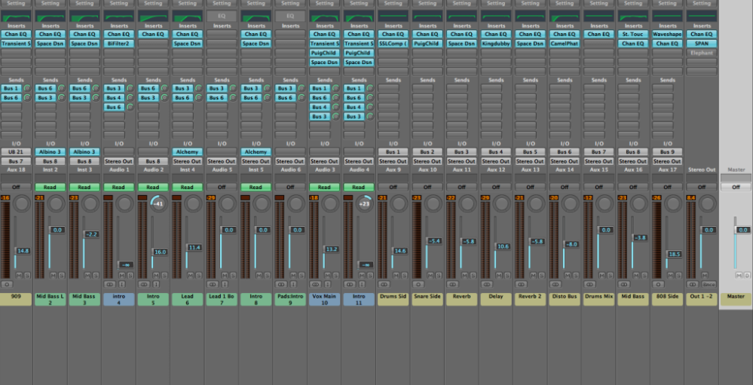
Task: Open the UB 21 input slot on 909
Action: [x=17, y=151]
